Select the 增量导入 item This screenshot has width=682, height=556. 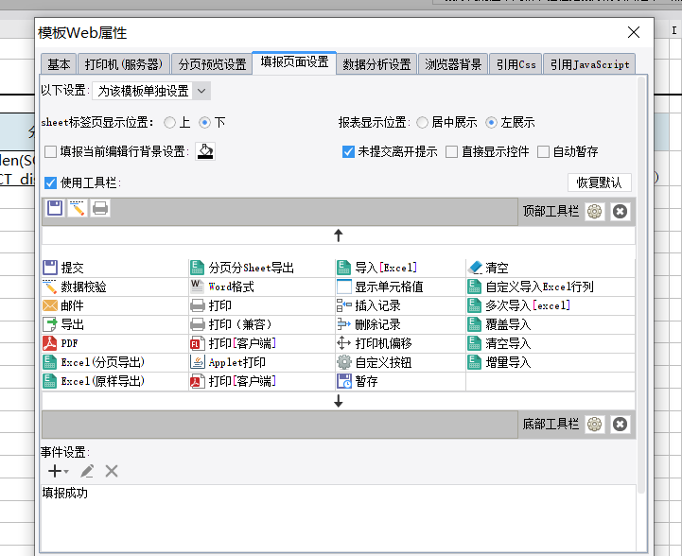tap(551, 362)
